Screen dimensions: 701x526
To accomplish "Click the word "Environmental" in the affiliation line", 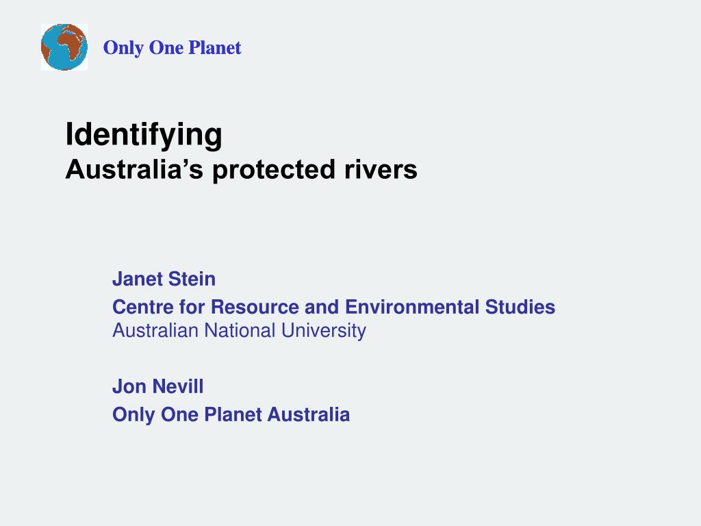I will click(x=412, y=306).
